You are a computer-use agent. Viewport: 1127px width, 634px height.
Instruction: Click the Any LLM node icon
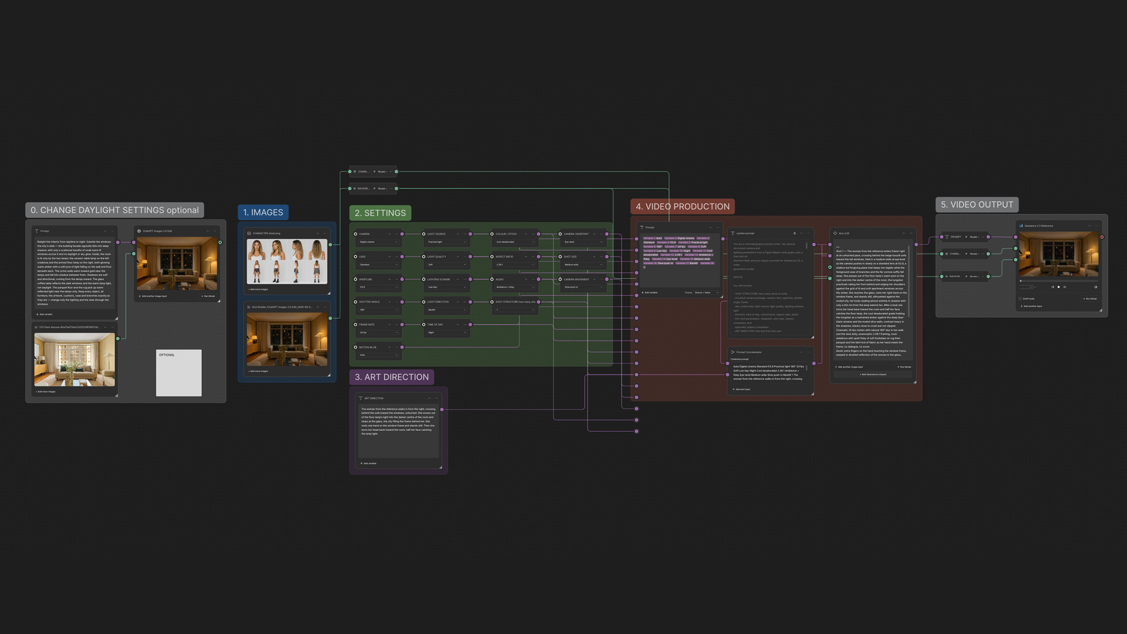click(835, 233)
